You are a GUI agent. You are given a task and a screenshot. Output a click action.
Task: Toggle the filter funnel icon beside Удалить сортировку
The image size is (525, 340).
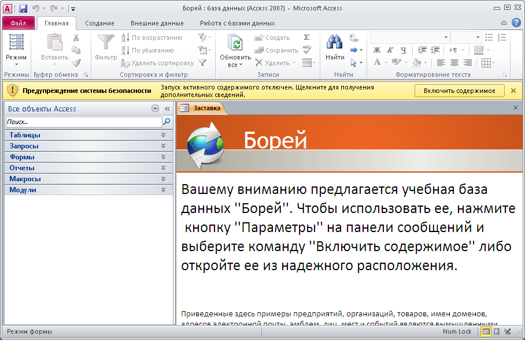pos(202,62)
